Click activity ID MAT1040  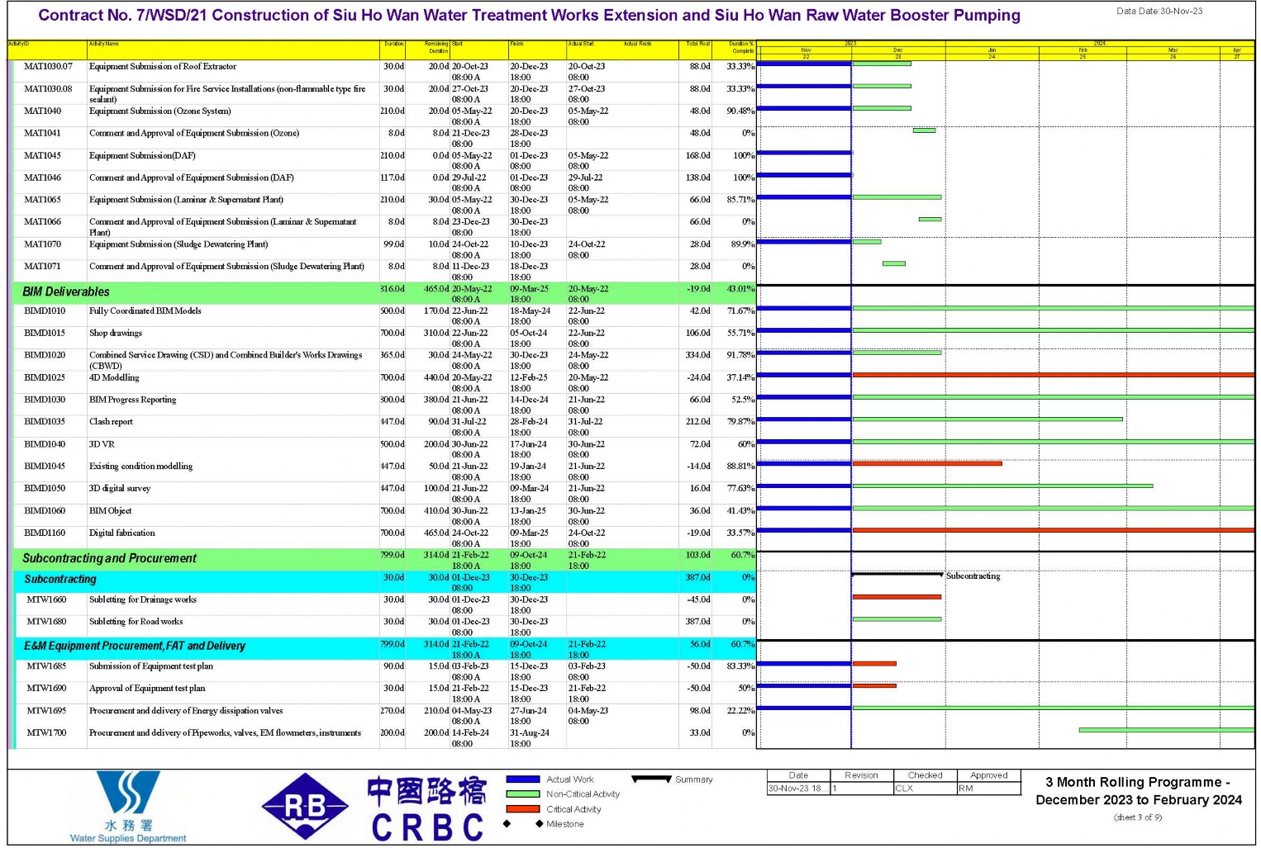tap(42, 111)
